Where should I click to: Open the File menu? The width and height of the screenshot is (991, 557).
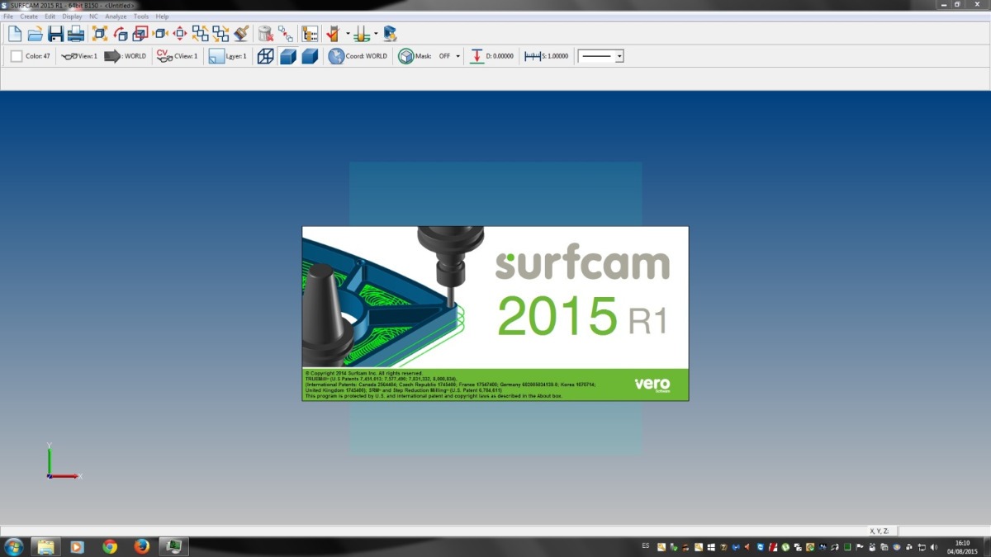[8, 17]
